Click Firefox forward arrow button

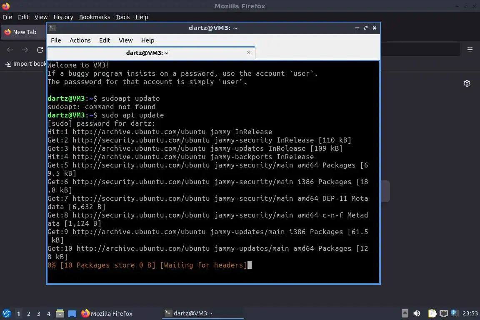25,50
